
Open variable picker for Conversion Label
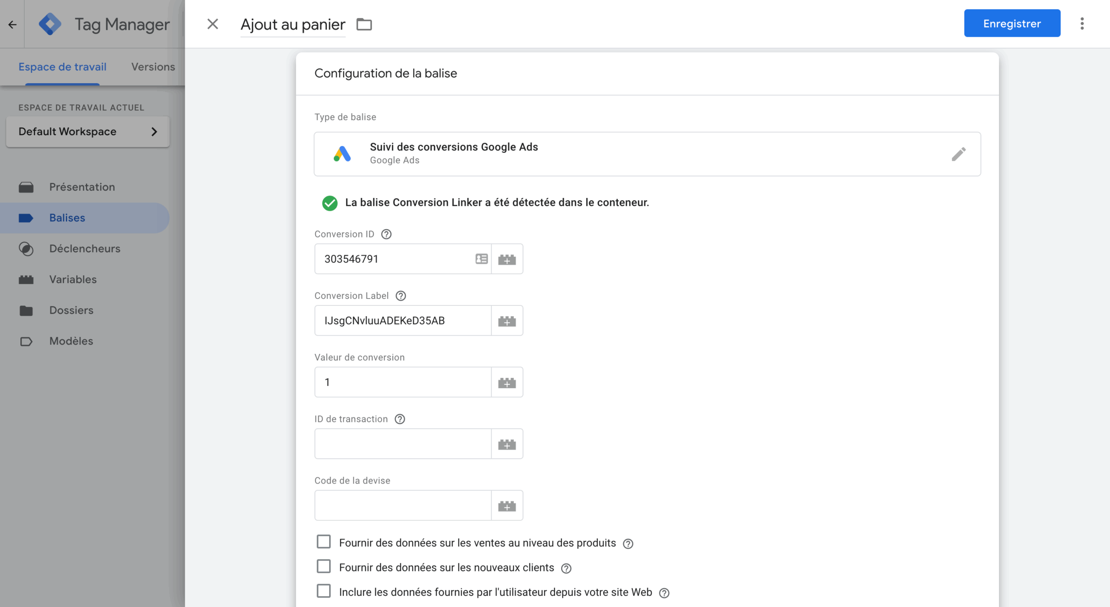pos(506,321)
